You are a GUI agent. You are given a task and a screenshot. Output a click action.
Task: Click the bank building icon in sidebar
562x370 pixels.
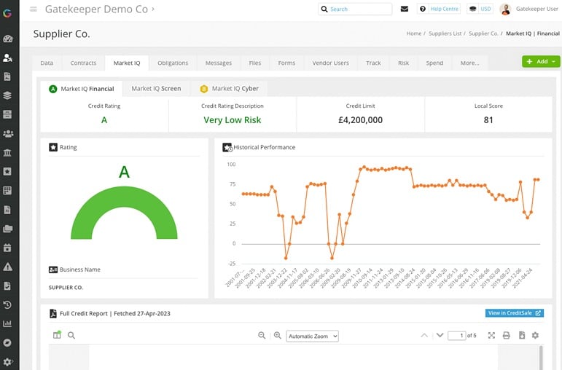coord(8,152)
